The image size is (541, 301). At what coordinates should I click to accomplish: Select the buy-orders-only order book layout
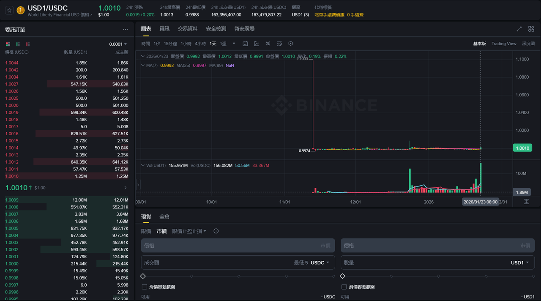click(x=17, y=44)
